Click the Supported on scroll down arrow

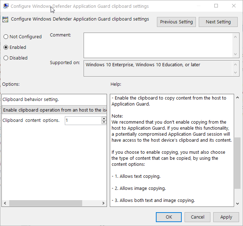coord(236,73)
